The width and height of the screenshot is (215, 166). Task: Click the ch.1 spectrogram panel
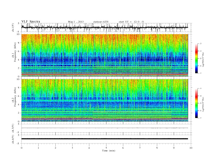pos(105,55)
